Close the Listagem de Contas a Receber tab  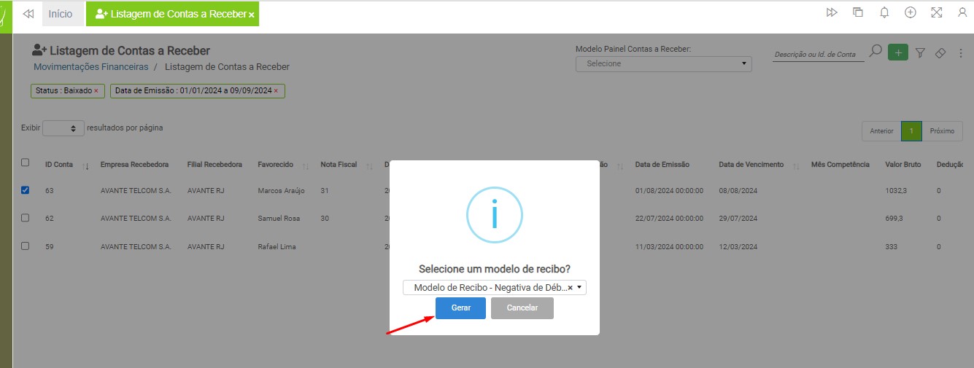(x=251, y=15)
